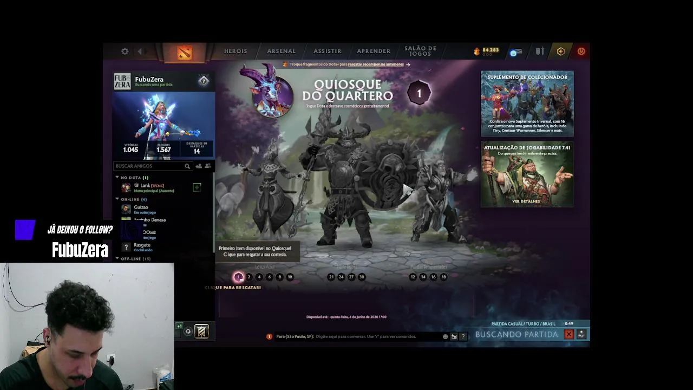
Task: Open the Atualização de Jogabilidade 7.41 banner
Action: click(527, 174)
